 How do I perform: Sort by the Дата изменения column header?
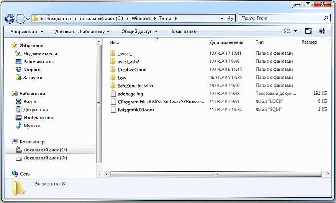click(226, 42)
